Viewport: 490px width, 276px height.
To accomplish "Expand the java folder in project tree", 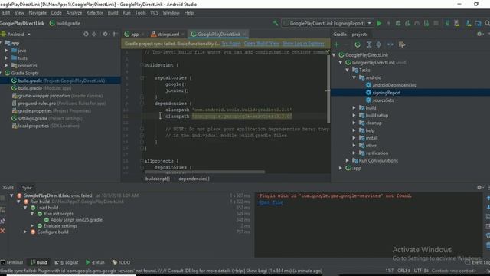I will tap(6, 50).
